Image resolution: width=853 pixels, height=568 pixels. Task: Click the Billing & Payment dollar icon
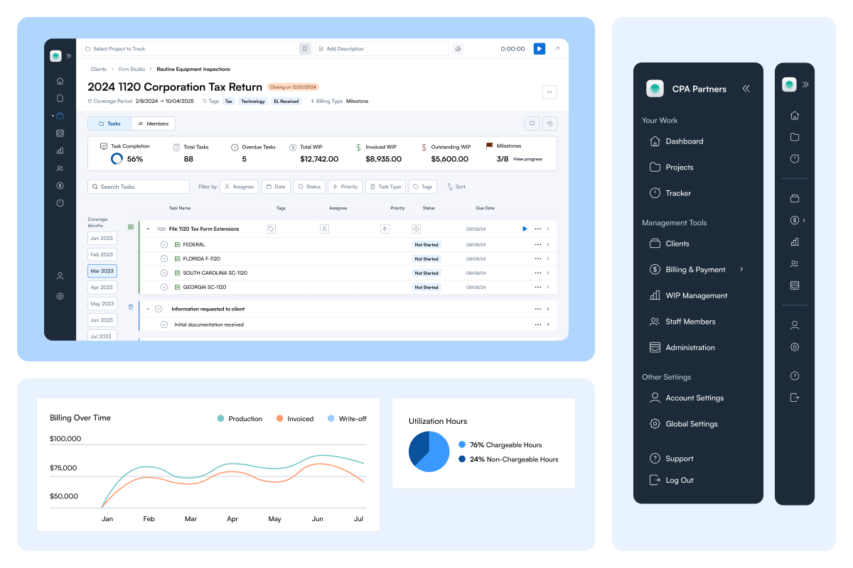(654, 269)
